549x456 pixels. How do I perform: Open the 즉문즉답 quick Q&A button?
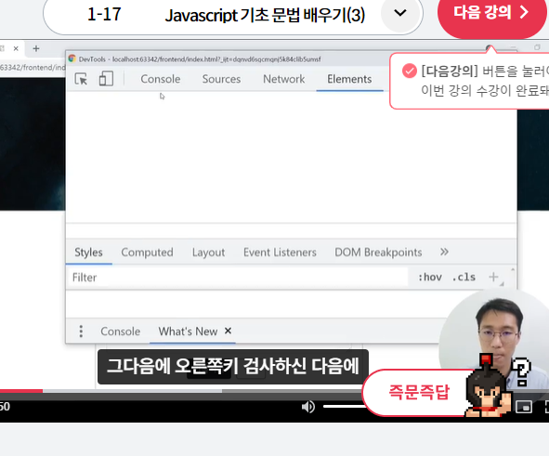pyautogui.click(x=419, y=392)
